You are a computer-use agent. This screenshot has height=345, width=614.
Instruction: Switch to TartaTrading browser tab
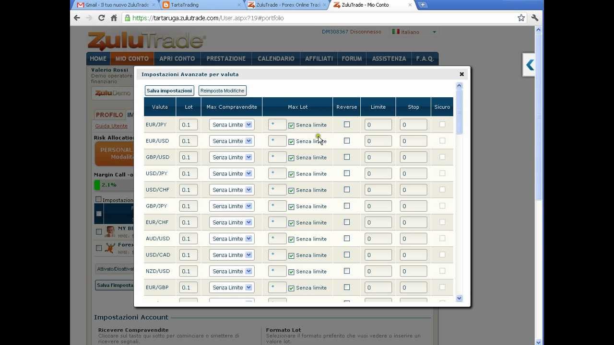pos(201,5)
